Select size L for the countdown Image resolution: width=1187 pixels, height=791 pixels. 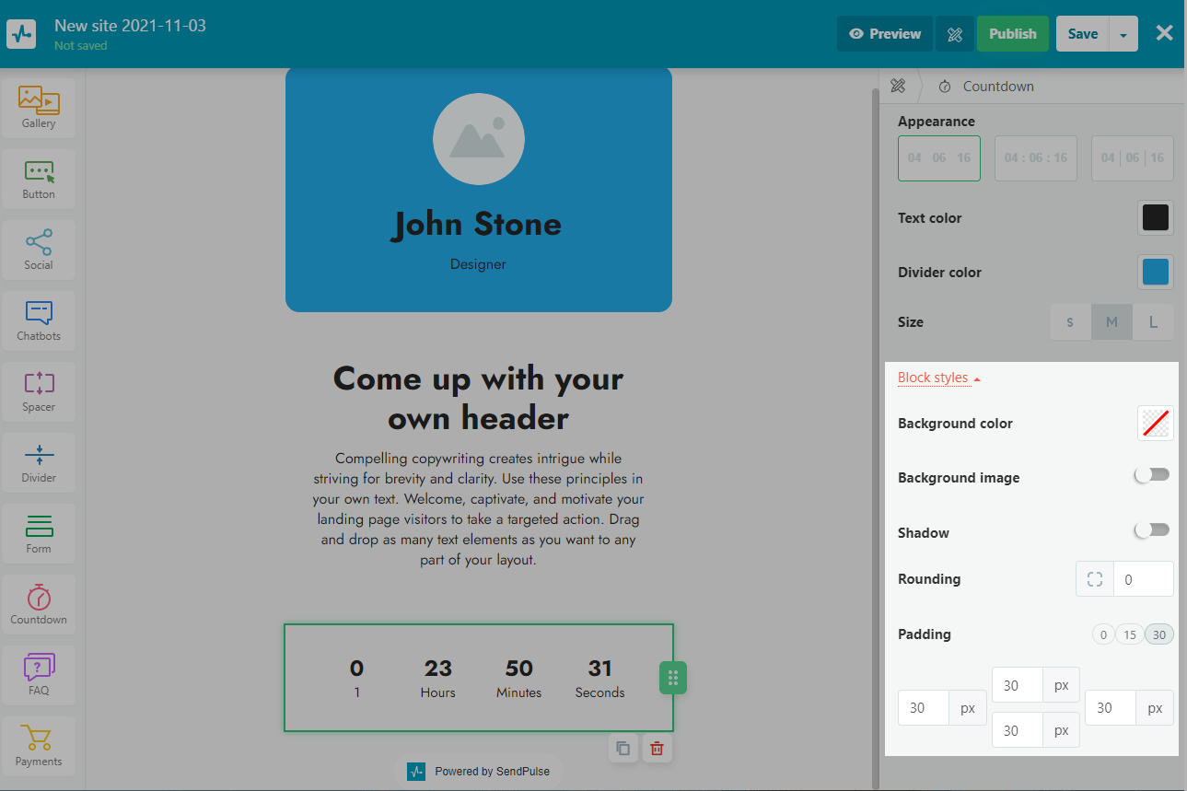[x=1153, y=322]
